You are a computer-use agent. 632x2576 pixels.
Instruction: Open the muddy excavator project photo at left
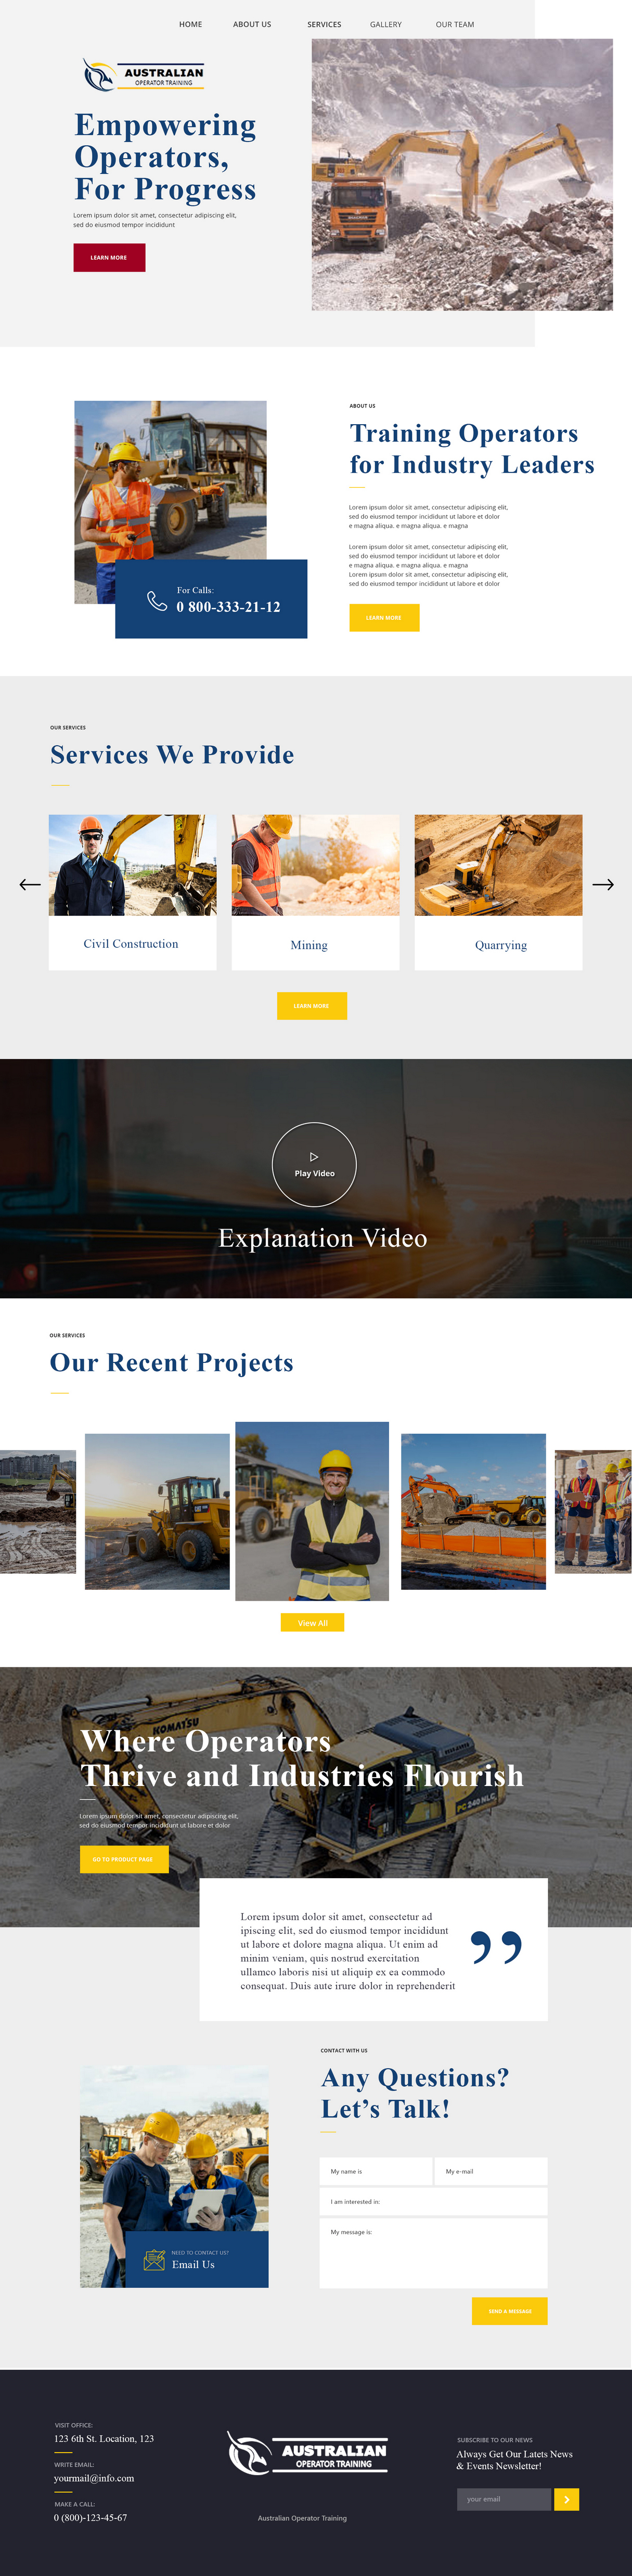click(38, 1511)
